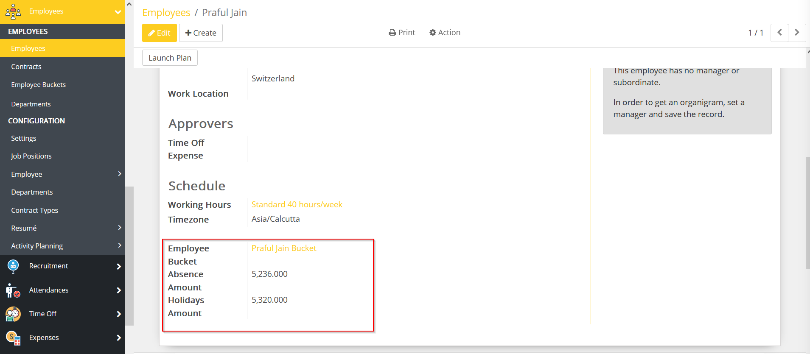Collapse the Employees app menu chevron
This screenshot has height=354, width=810.
(118, 12)
